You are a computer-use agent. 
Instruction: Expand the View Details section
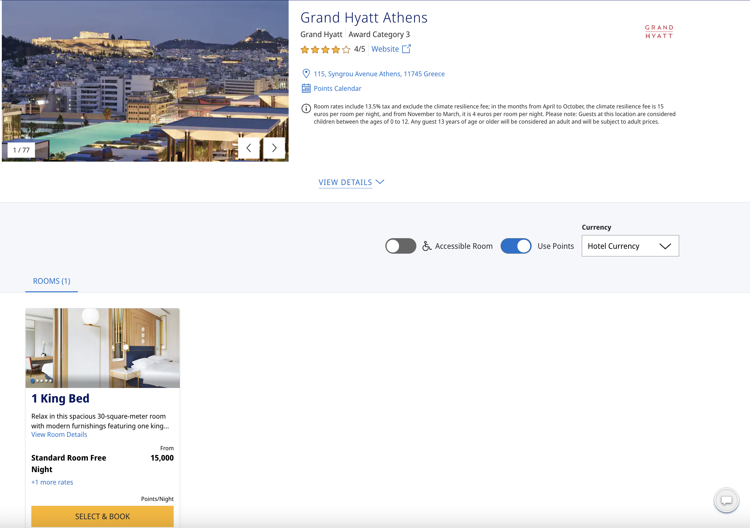[352, 182]
